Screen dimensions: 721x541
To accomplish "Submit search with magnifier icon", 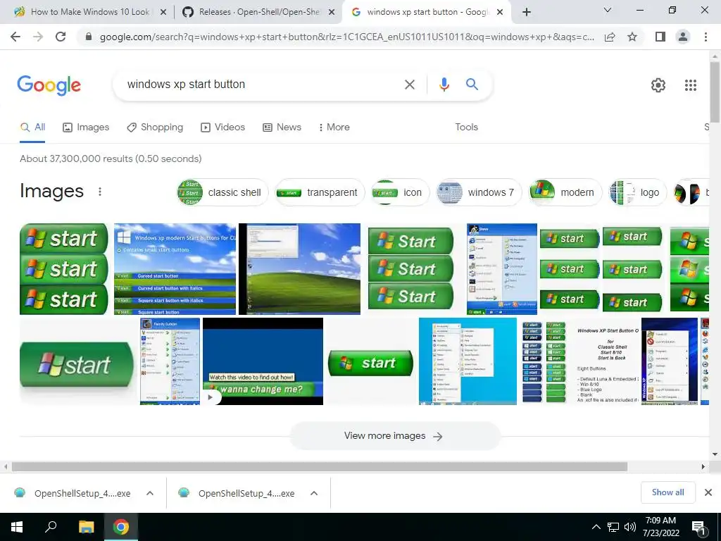I will coord(472,85).
